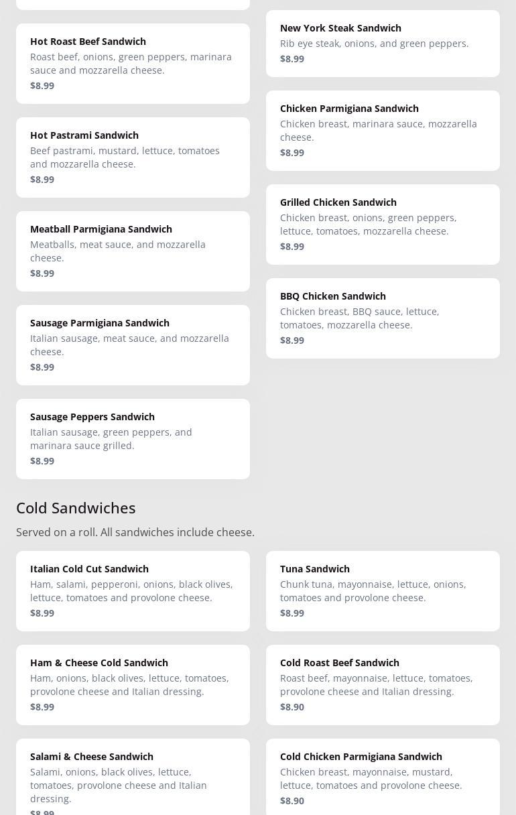Select the Hot Pastrami Sandwich card
Image resolution: width=516 pixels, height=815 pixels.
[x=133, y=158]
